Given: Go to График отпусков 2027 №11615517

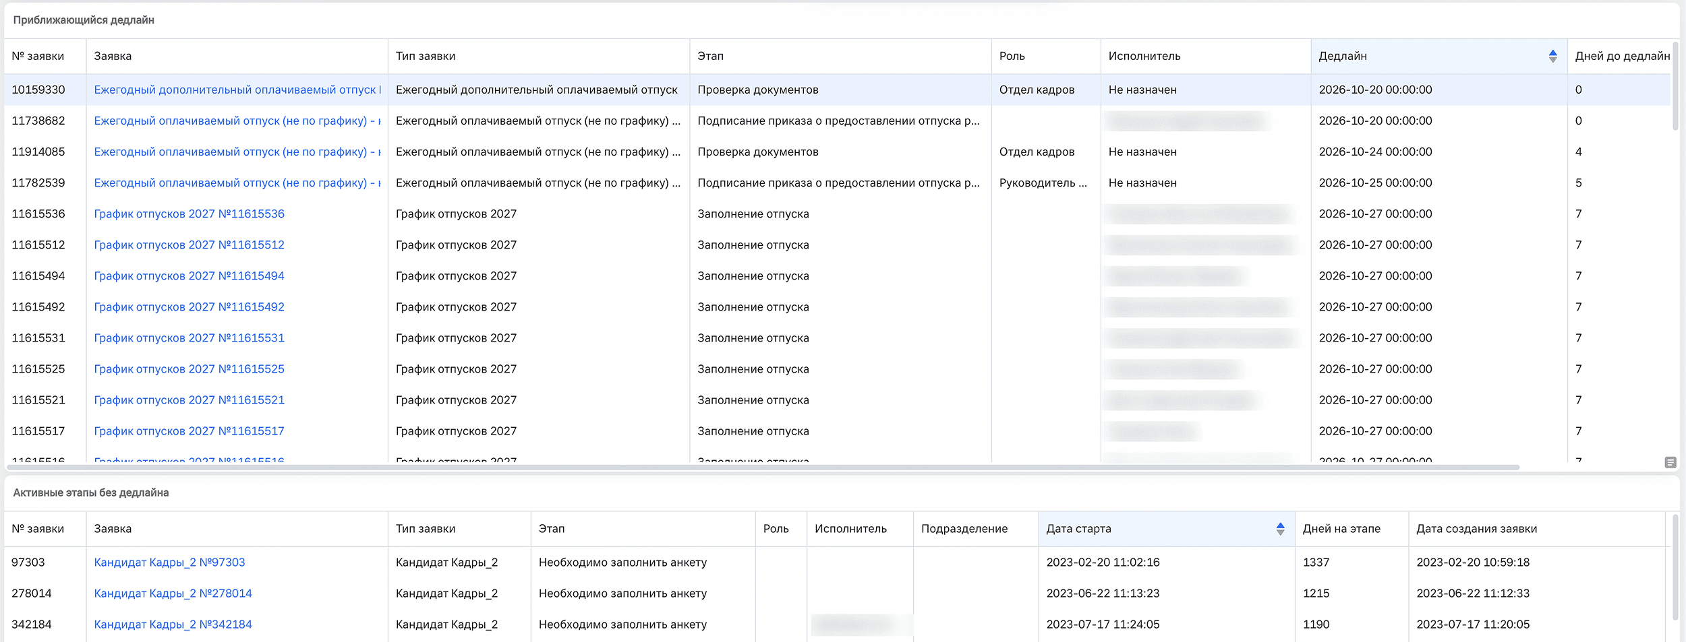Looking at the screenshot, I should [190, 431].
